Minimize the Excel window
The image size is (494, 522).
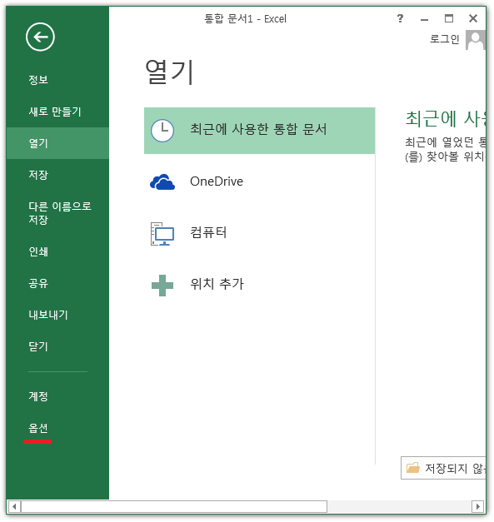pos(424,19)
